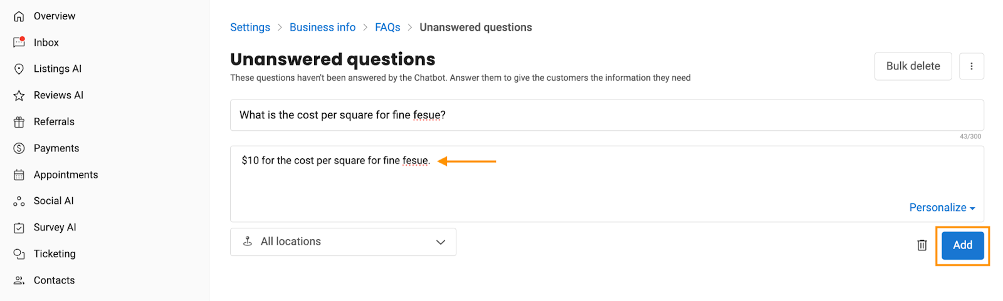The image size is (1003, 301).
Task: Open the Social AI icon
Action: point(19,201)
